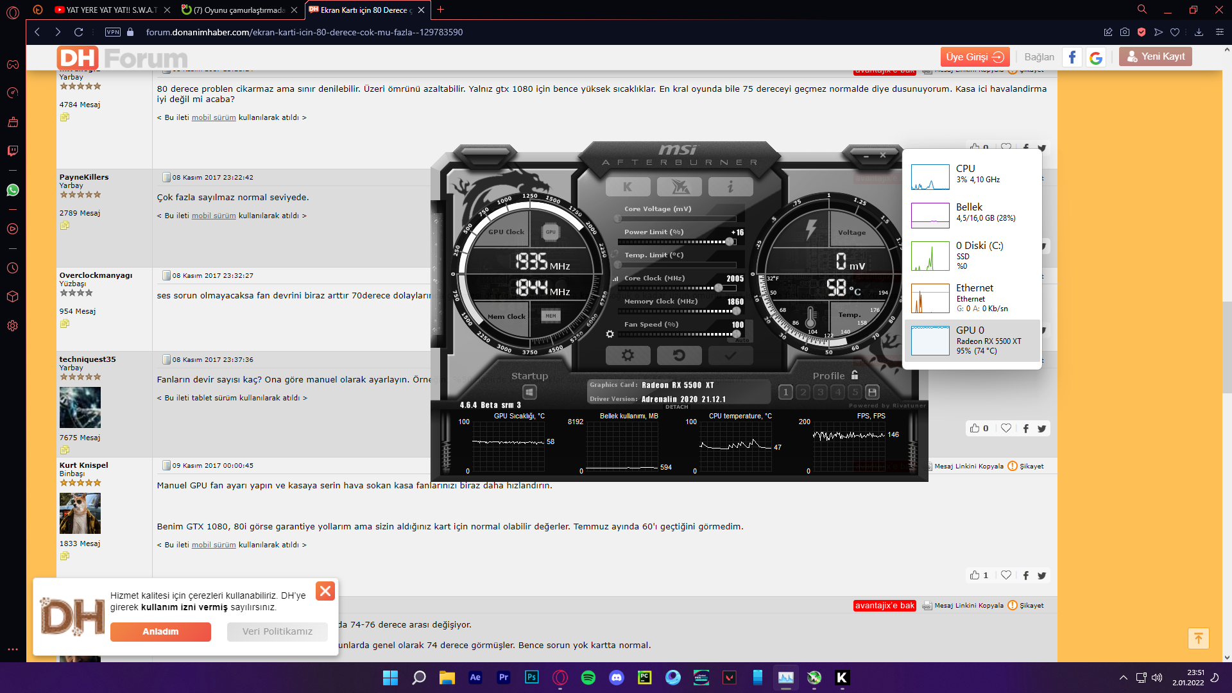Adjust the Core Clock (MHz) slider

coord(677,288)
